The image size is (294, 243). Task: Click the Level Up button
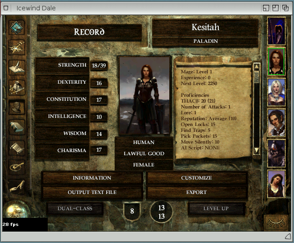216,209
